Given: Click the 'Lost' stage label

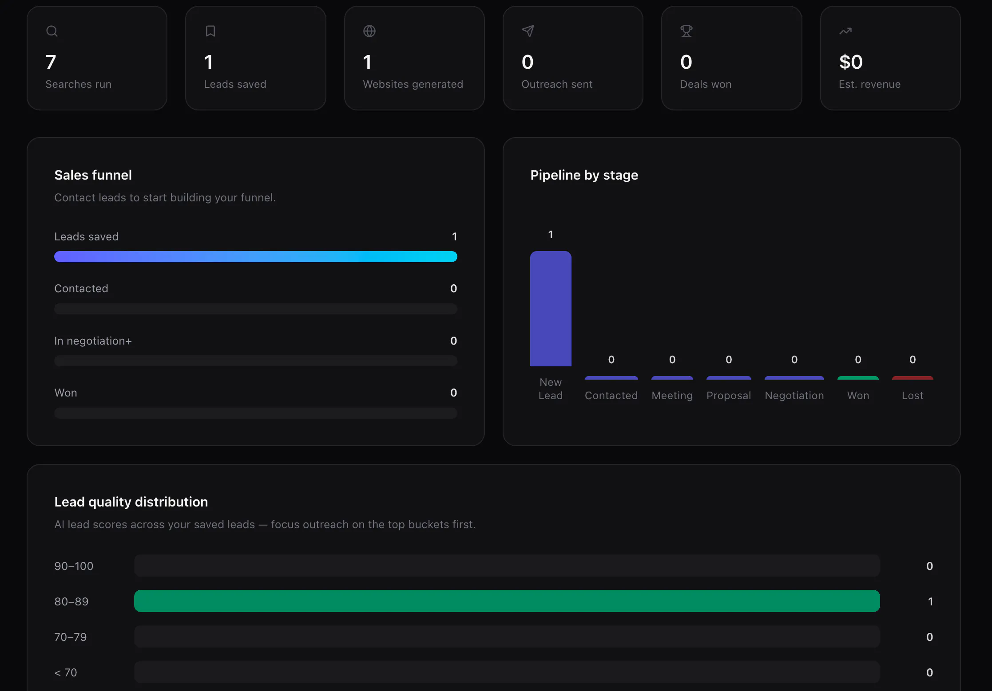Looking at the screenshot, I should pyautogui.click(x=913, y=396).
